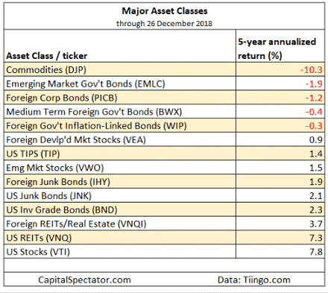Click the Major Asset Classes title
The image size is (328, 293).
point(165,11)
